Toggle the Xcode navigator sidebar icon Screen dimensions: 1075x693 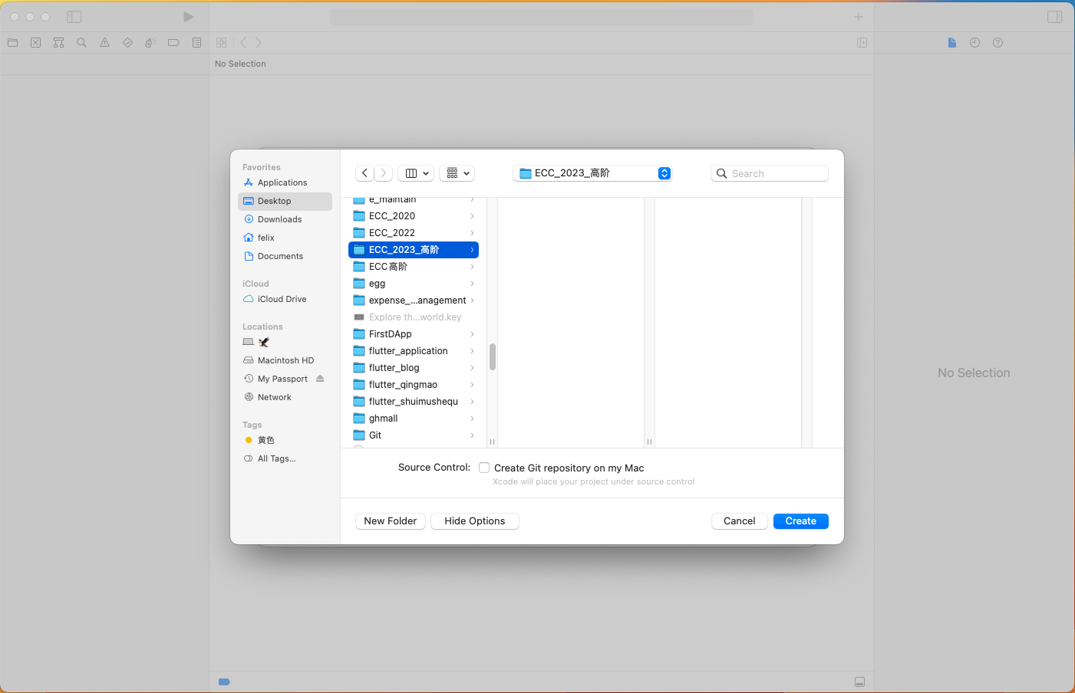pos(74,17)
